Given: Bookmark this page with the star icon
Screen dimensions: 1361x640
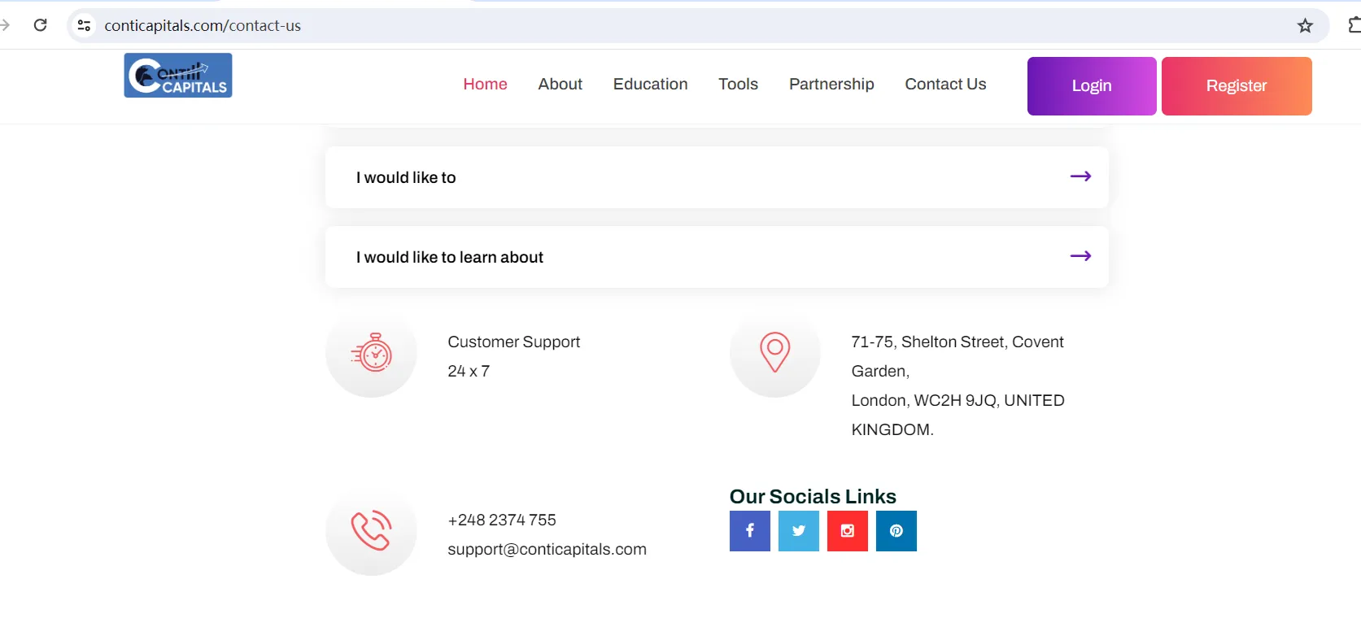Looking at the screenshot, I should coord(1305,25).
